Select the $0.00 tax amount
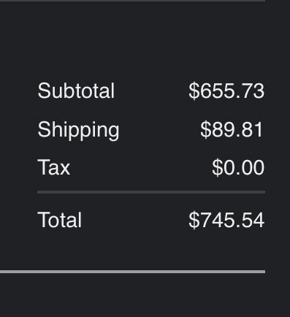 pyautogui.click(x=238, y=167)
